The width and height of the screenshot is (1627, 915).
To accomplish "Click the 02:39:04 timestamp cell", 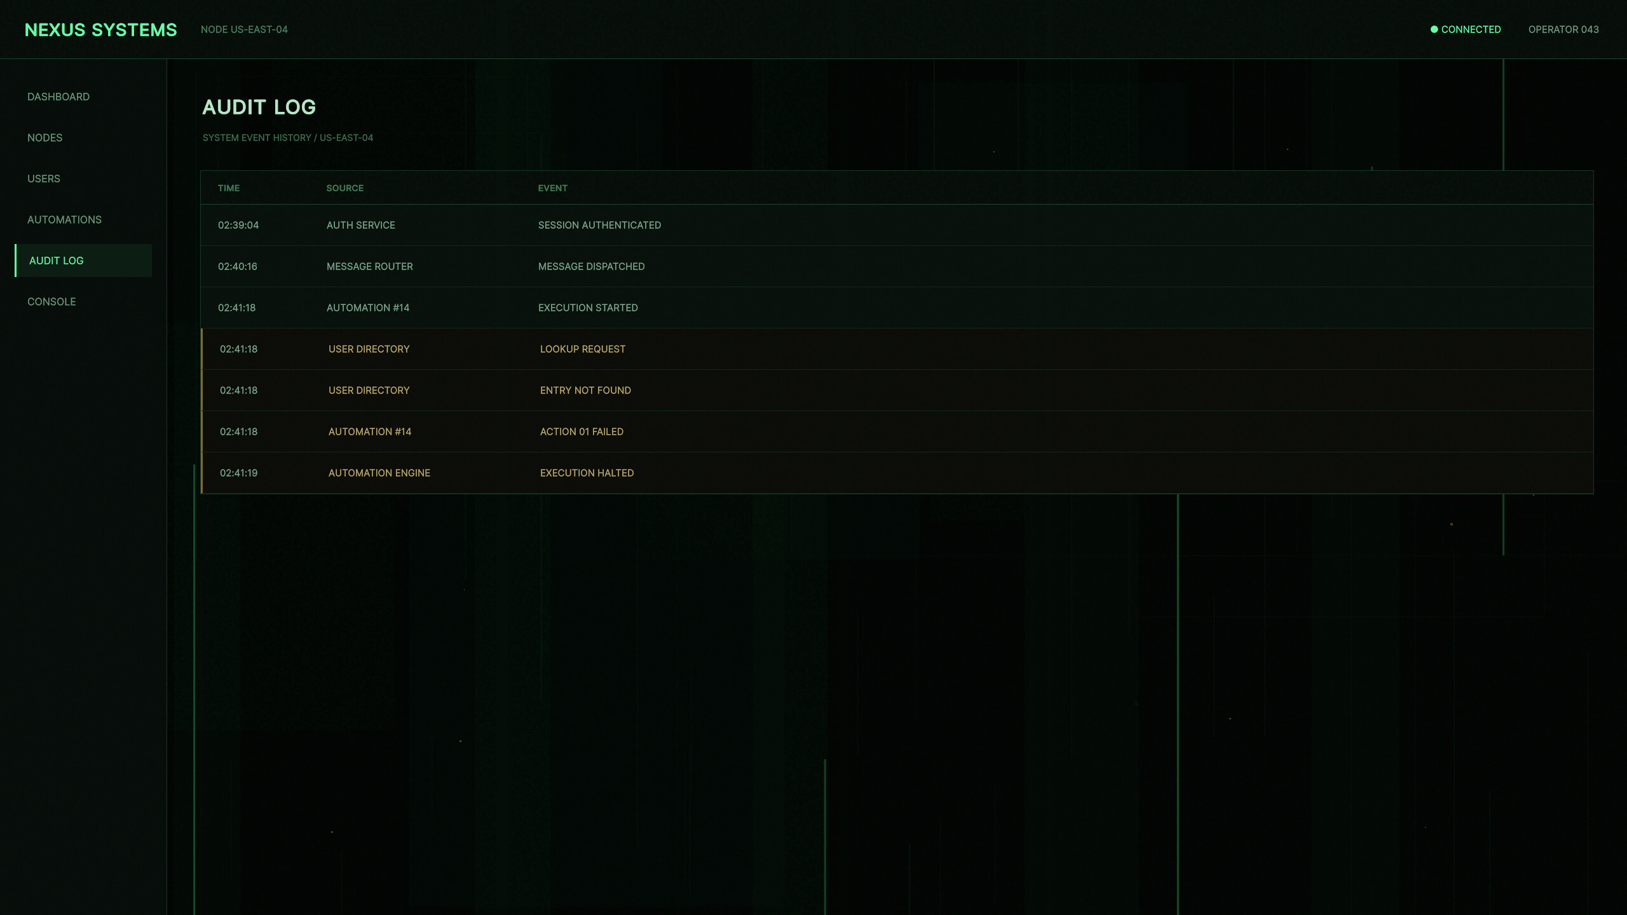I will [x=238, y=225].
